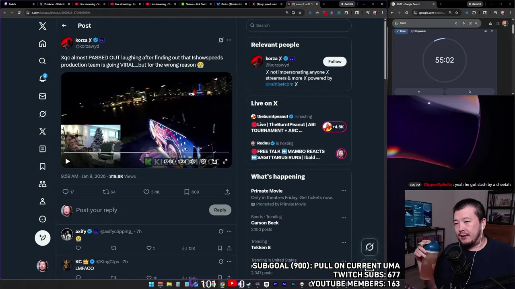Screen dimensions: 515x289
Task: Focus the Post your reply field
Action: click(x=141, y=210)
